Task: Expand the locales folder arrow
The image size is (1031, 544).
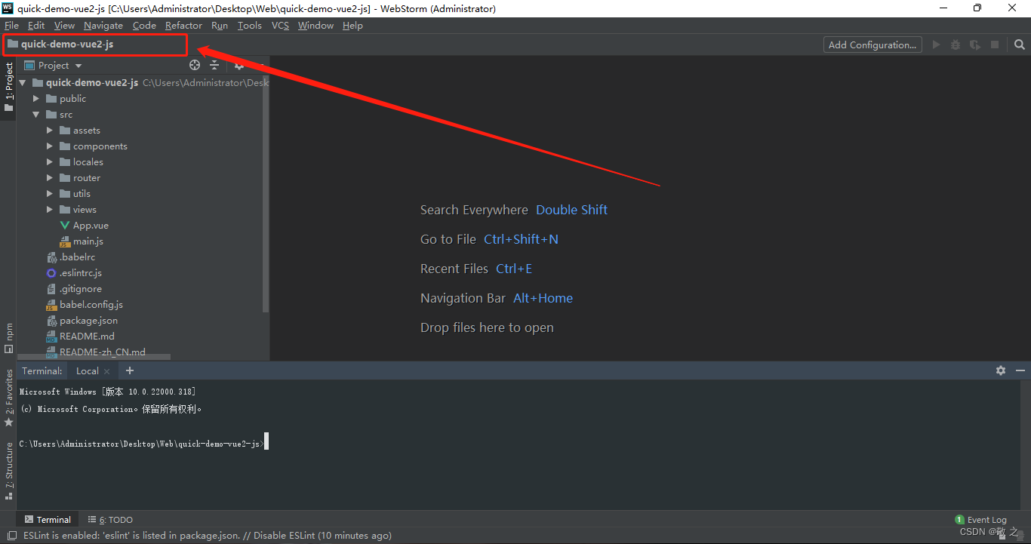Action: pos(50,162)
